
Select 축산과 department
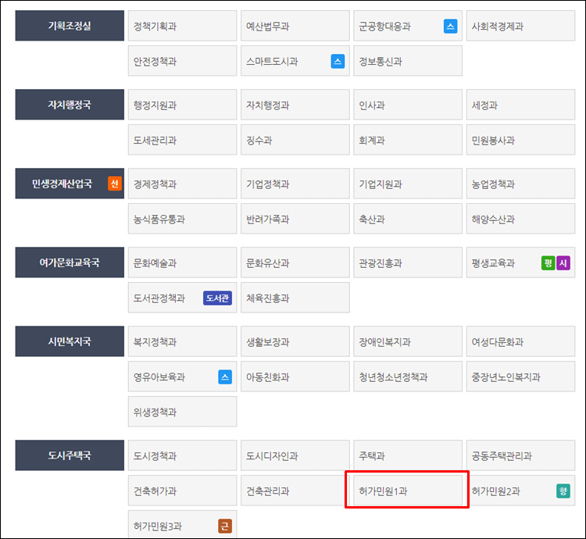[x=408, y=219]
